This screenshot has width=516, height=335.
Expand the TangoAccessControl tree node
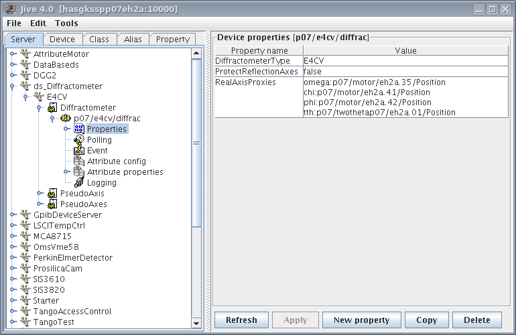[13, 311]
